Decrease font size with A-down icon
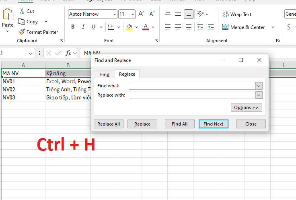The height and width of the screenshot is (200, 296). [152, 14]
